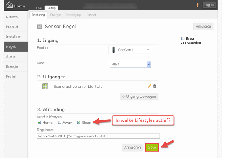Select Scene in the left sidebar
Screen dimensions: 225x158
(x=11, y=57)
